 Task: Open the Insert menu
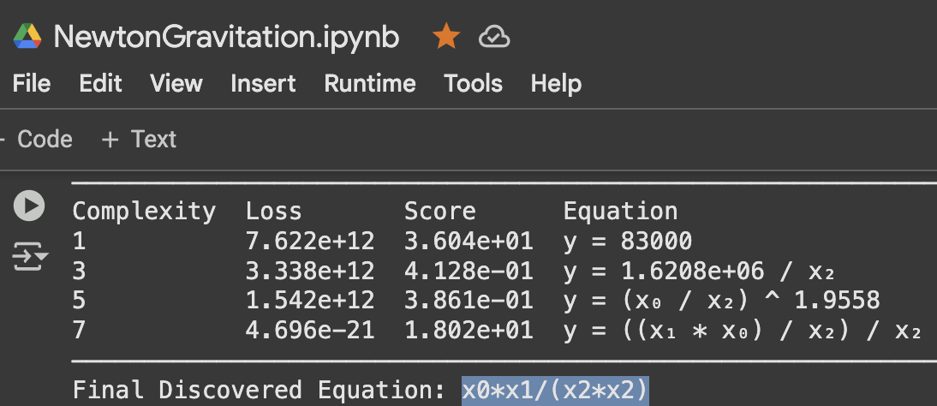pyautogui.click(x=263, y=83)
